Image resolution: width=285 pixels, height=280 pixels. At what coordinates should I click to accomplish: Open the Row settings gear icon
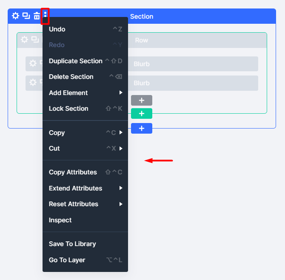click(x=25, y=40)
